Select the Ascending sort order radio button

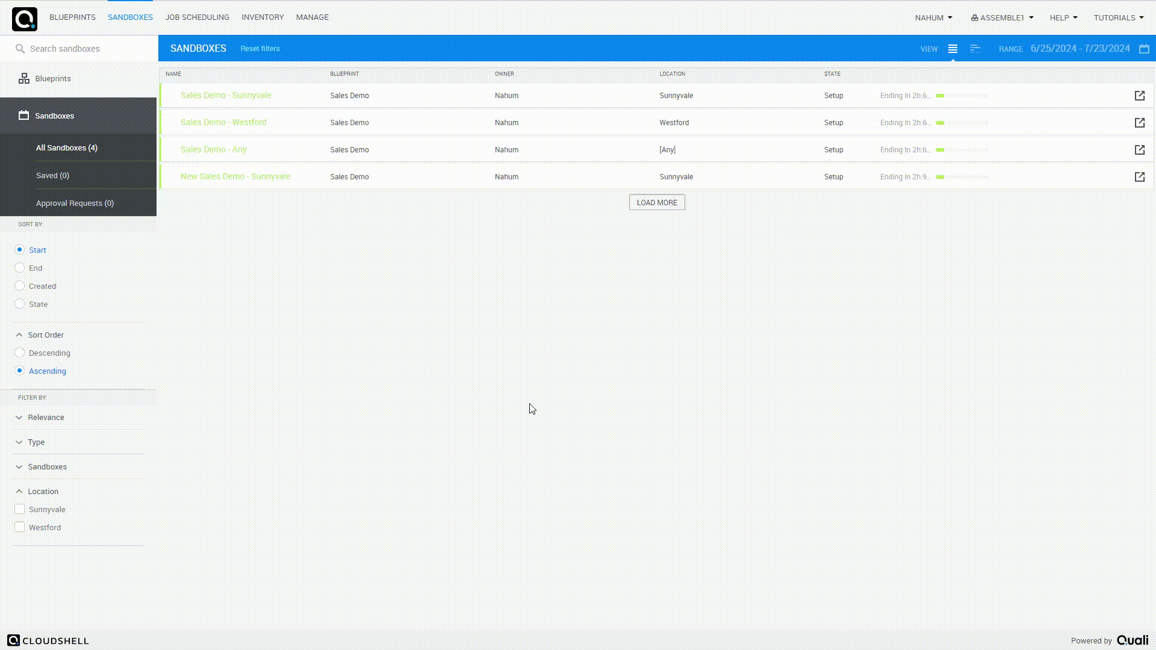pyautogui.click(x=19, y=371)
